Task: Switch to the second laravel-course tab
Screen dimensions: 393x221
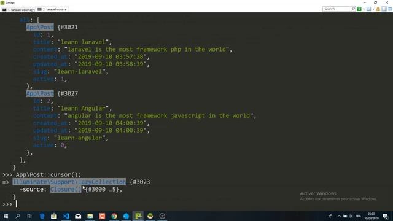Action: tap(52, 10)
